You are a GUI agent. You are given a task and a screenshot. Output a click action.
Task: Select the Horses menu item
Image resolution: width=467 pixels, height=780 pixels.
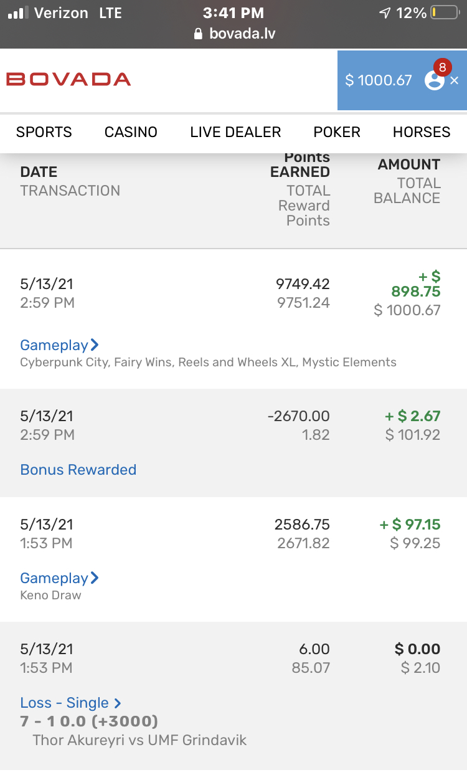click(422, 132)
